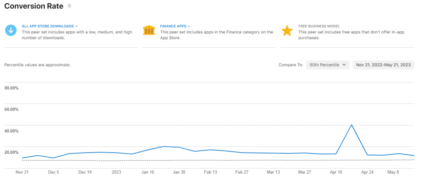Click the Free Business Model label
The image size is (424, 179).
319,26
